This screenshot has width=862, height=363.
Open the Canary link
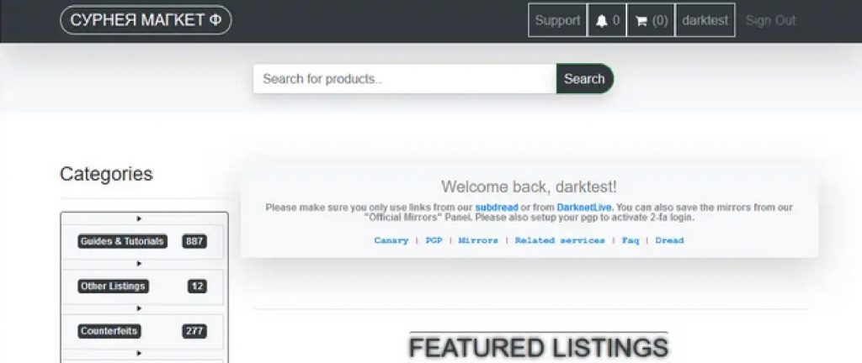click(x=391, y=240)
